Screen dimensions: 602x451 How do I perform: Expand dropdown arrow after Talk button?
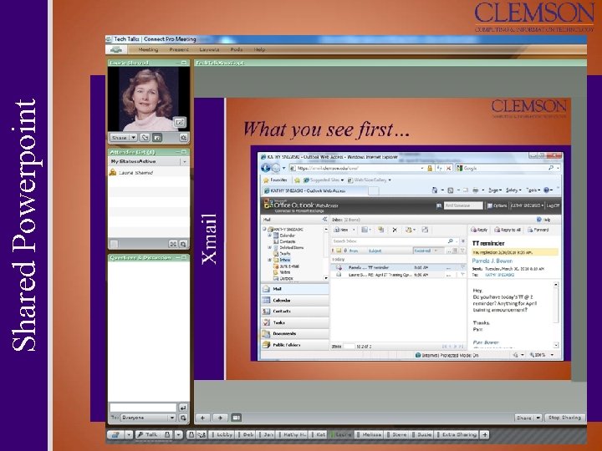click(x=179, y=434)
